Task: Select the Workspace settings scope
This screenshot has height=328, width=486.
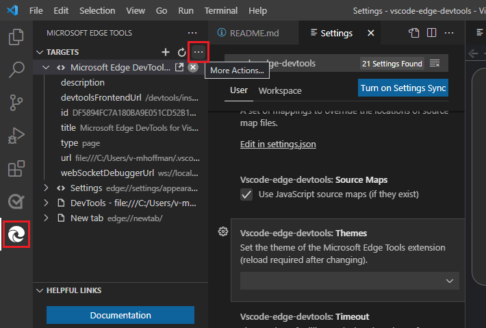Action: (x=280, y=90)
